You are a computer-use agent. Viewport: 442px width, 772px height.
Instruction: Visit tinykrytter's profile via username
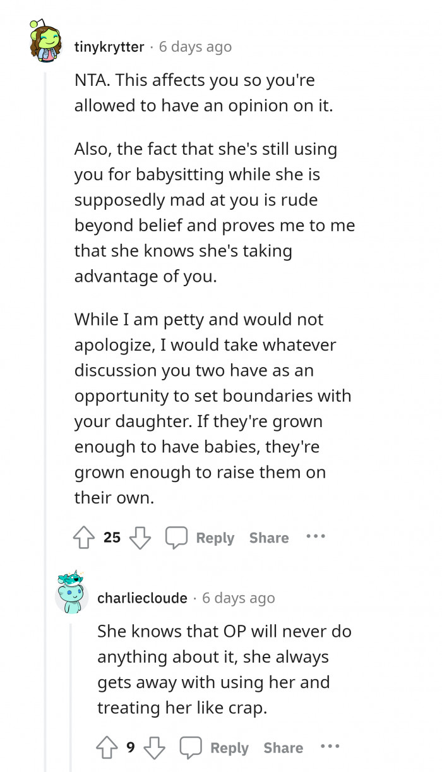pos(109,47)
